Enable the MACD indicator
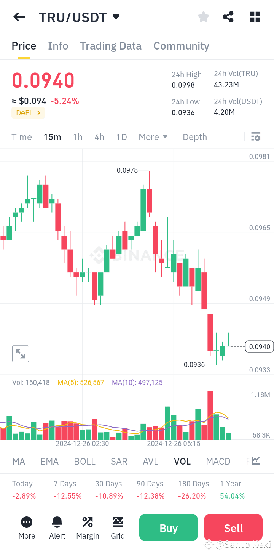Screen dimensions: 274x553 218,461
